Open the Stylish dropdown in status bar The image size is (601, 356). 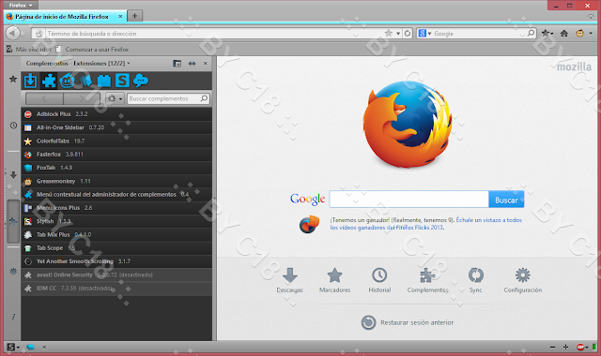tap(18, 348)
